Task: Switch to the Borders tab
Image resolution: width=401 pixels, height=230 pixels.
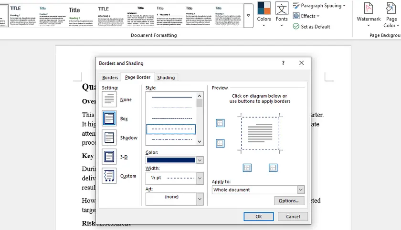Action: (110, 78)
